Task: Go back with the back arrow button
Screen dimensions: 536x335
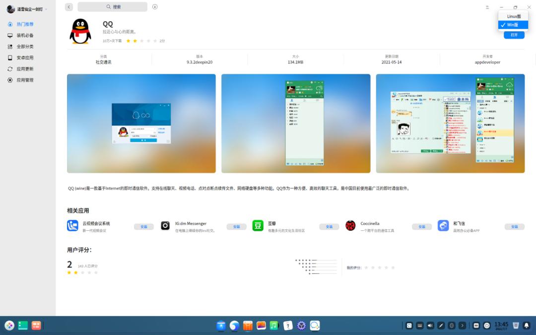Action: point(69,7)
